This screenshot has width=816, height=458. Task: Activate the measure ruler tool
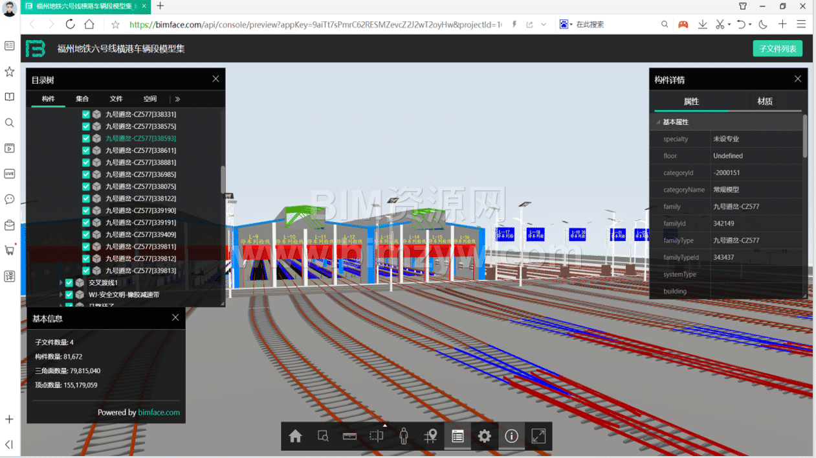pos(349,436)
